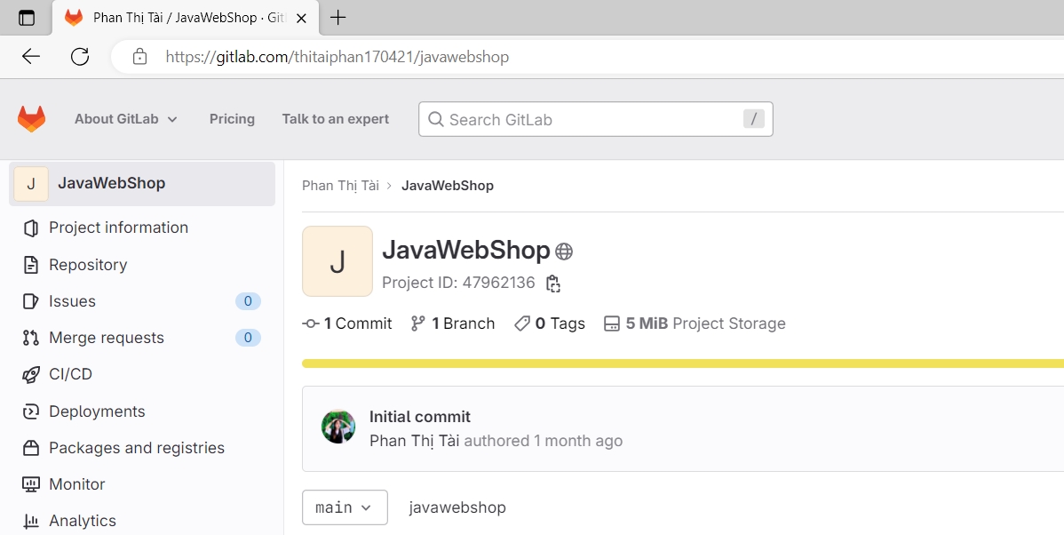Click the slash shortcut badge in search
The height and width of the screenshot is (535, 1064).
pos(754,119)
